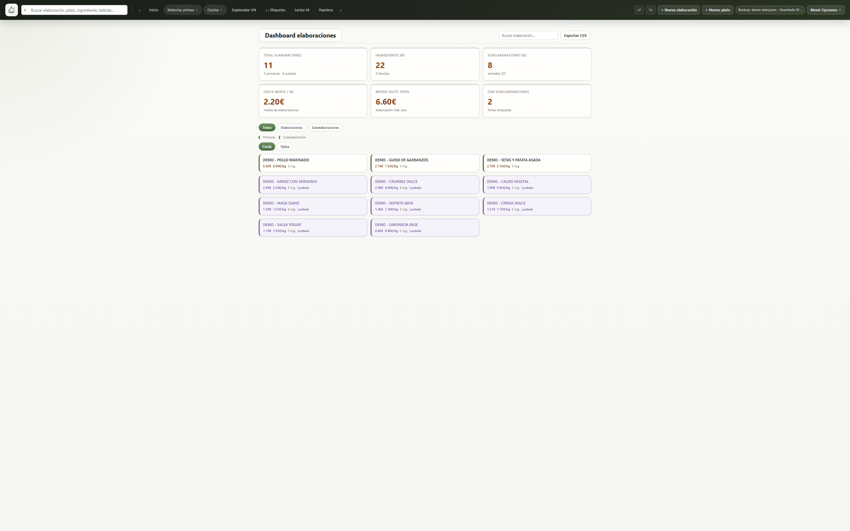Click the Subelaboraciones BD stat card
The width and height of the screenshot is (850, 531).
tap(537, 64)
